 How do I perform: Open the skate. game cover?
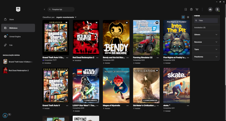pyautogui.click(x=177, y=85)
